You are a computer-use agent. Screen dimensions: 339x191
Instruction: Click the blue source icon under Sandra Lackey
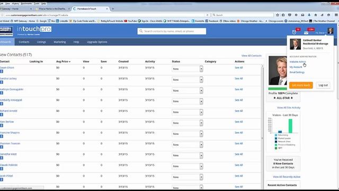tap(2, 82)
